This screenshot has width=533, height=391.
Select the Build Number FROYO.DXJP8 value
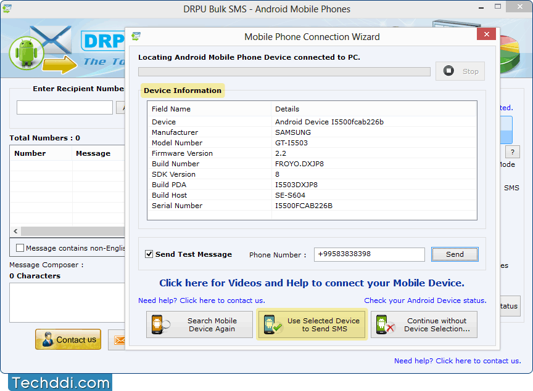(299, 164)
